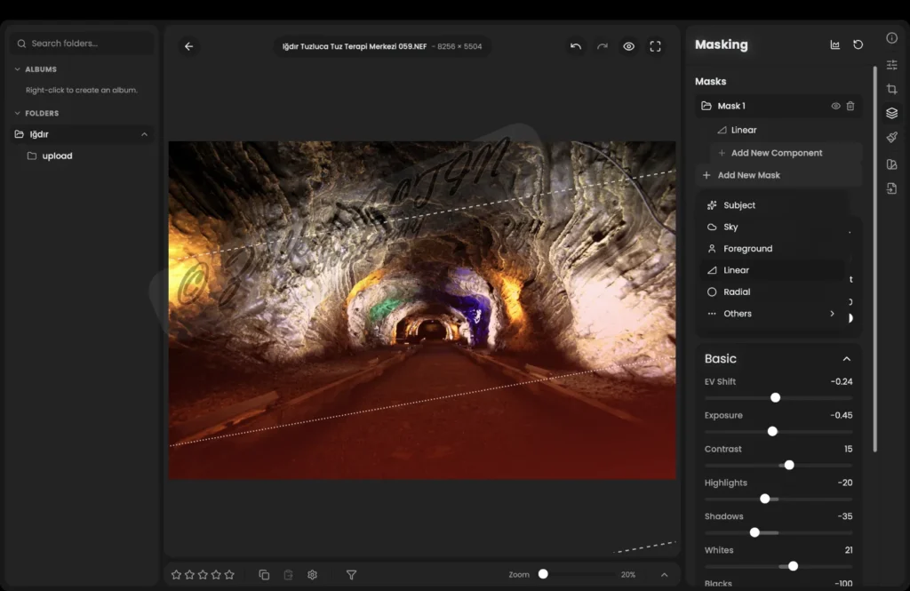
Task: Click the EV Shift value -0.24
Action: point(842,381)
